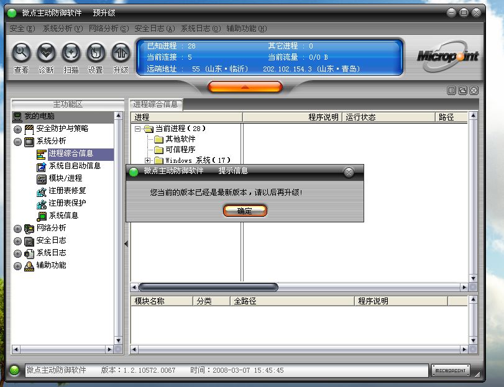Click the 系统信息 icon
Viewport: 504px width, 387px height.
pyautogui.click(x=41, y=216)
